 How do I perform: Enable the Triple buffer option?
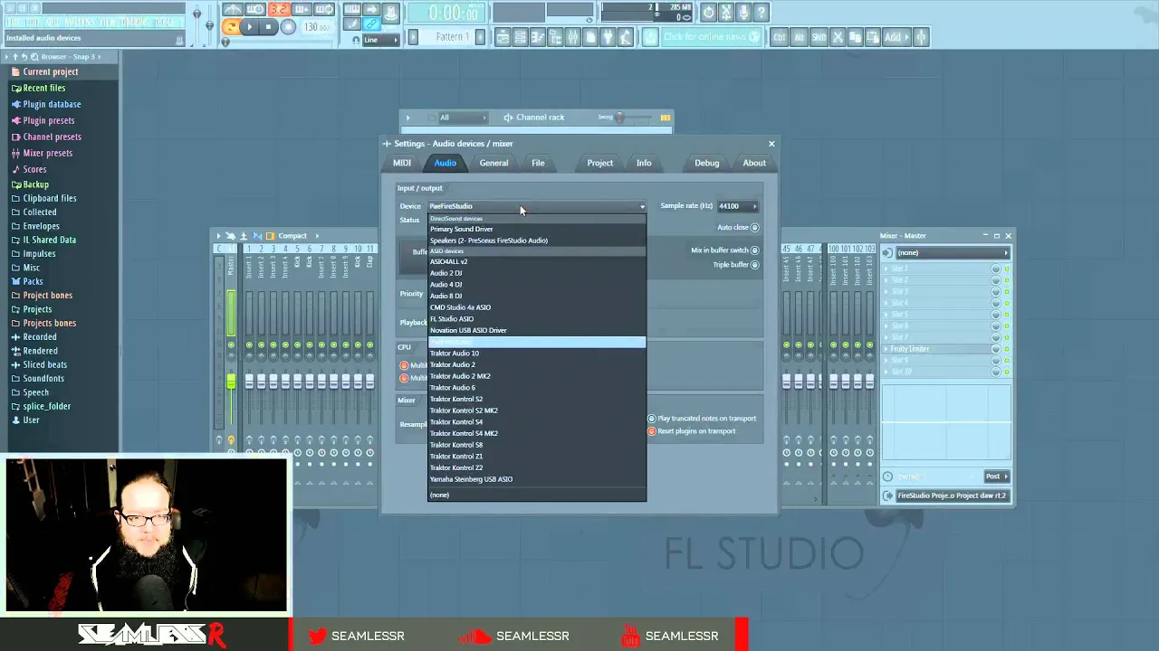755,265
